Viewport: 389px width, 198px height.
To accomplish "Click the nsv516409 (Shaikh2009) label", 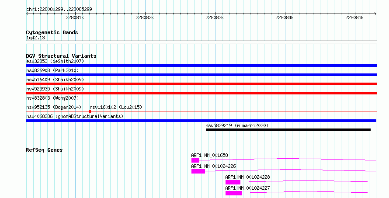I will (x=55, y=80).
